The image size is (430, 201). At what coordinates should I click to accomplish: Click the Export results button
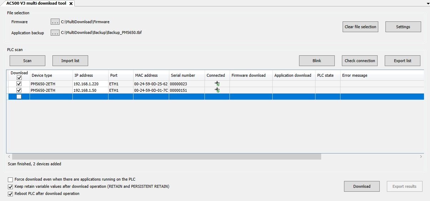click(x=405, y=186)
